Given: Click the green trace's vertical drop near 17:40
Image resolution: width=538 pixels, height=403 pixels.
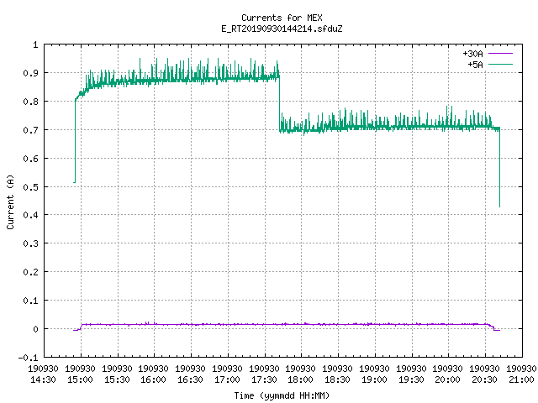Looking at the screenshot, I should 279,102.
